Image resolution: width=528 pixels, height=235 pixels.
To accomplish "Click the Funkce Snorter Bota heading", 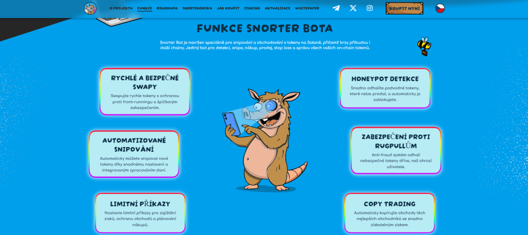I will [265, 28].
